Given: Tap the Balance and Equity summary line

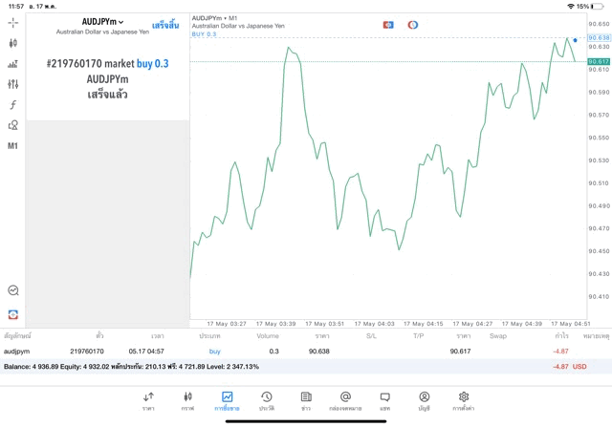Looking at the screenshot, I should pyautogui.click(x=131, y=367).
